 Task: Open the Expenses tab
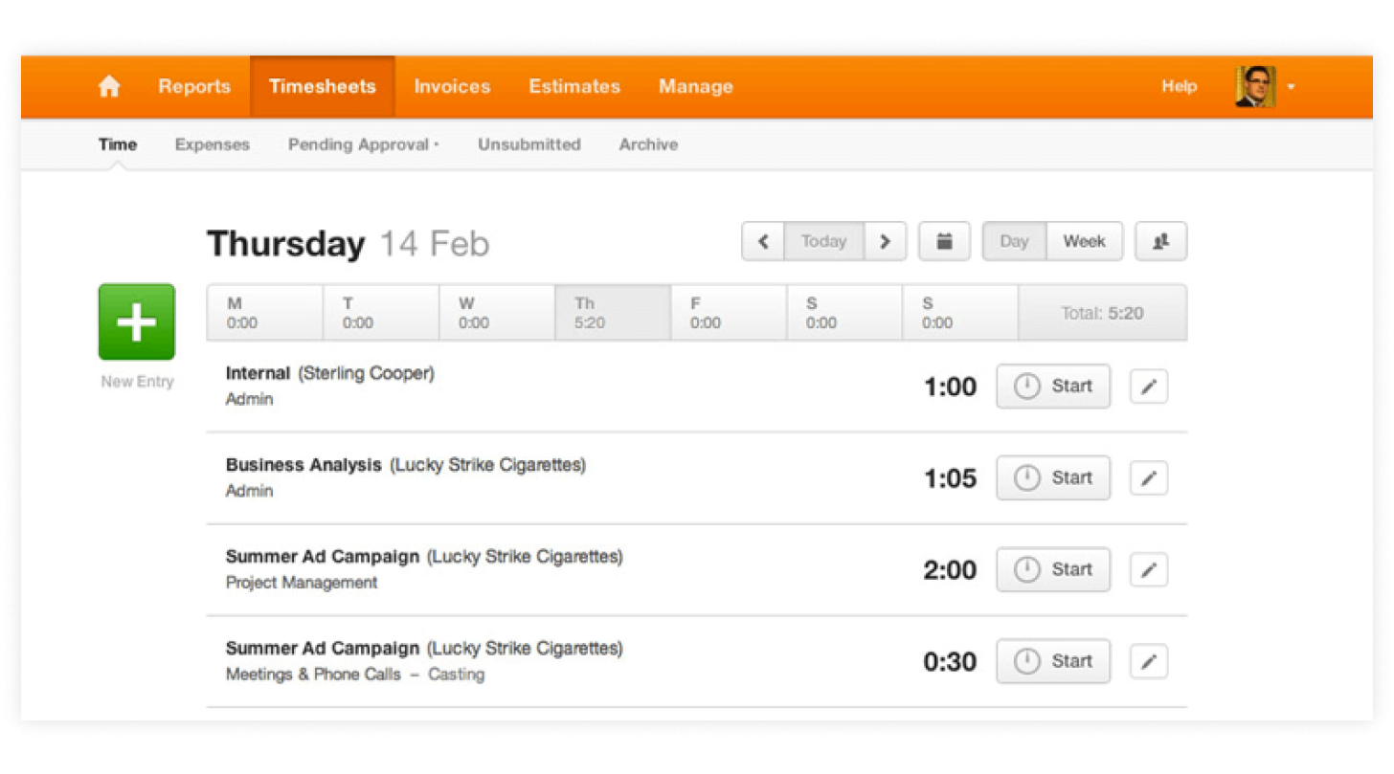212,144
